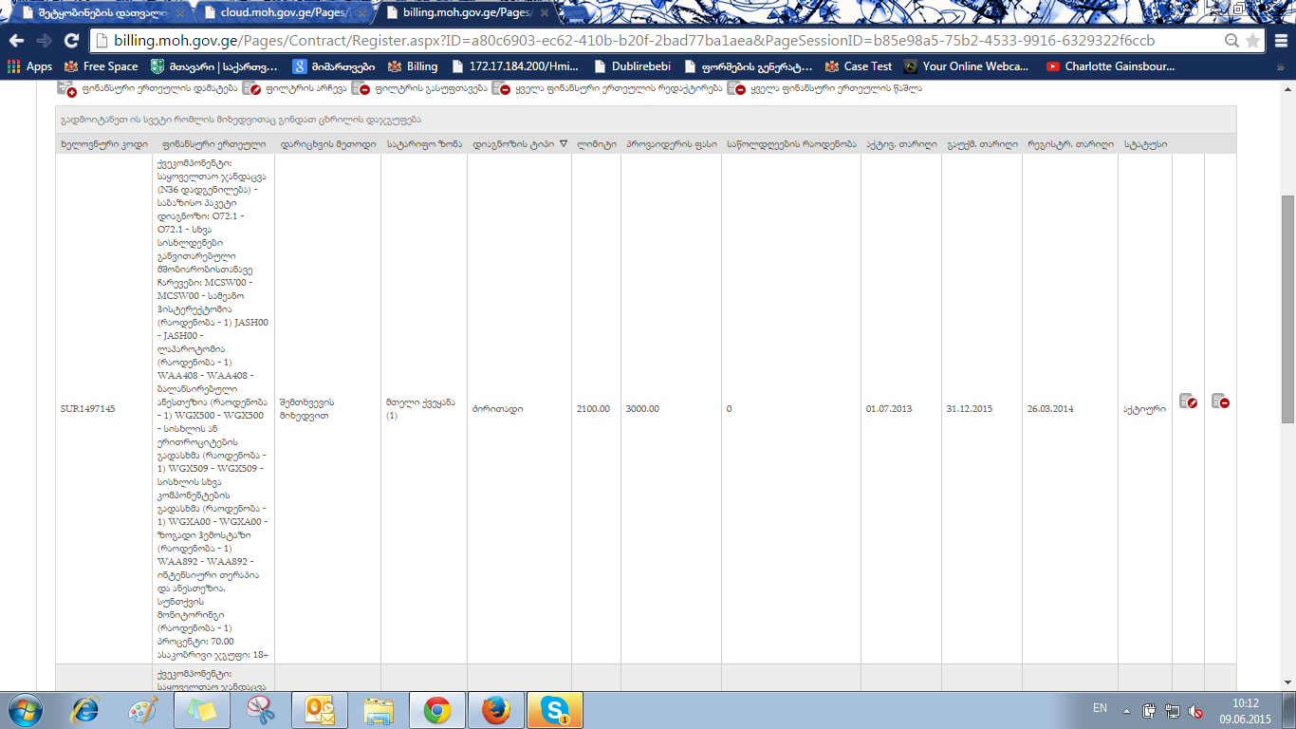Open the Case Test bookmark
This screenshot has width=1296, height=729.
tap(859, 66)
